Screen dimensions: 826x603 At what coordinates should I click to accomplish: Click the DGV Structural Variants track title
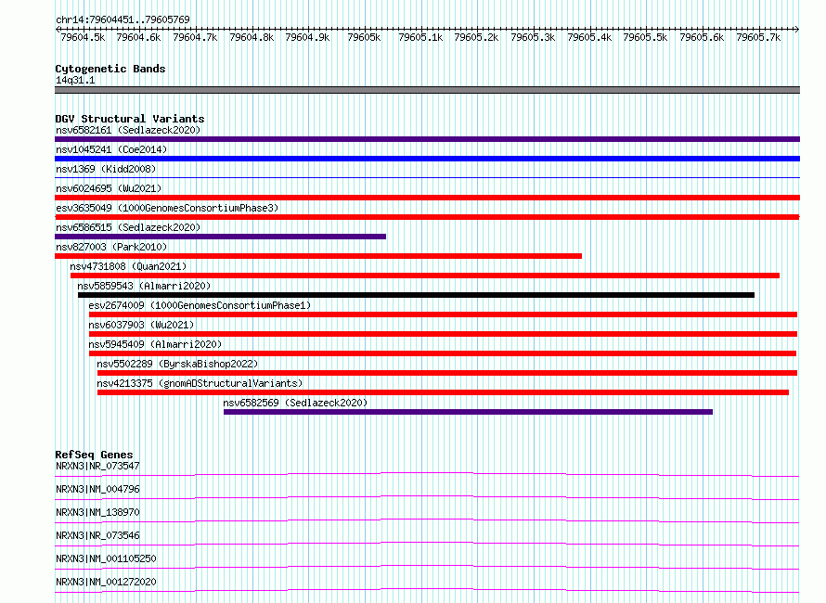pyautogui.click(x=130, y=119)
